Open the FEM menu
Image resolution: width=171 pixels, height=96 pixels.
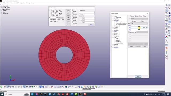[x=18, y=3]
